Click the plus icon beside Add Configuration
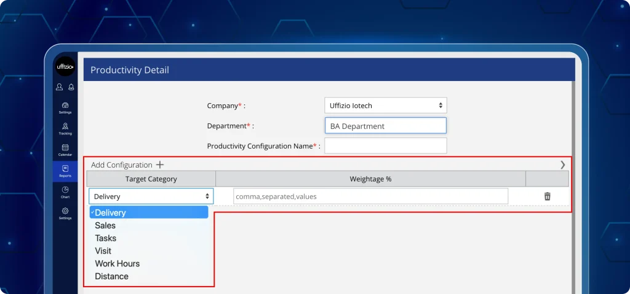630x294 pixels. tap(160, 164)
